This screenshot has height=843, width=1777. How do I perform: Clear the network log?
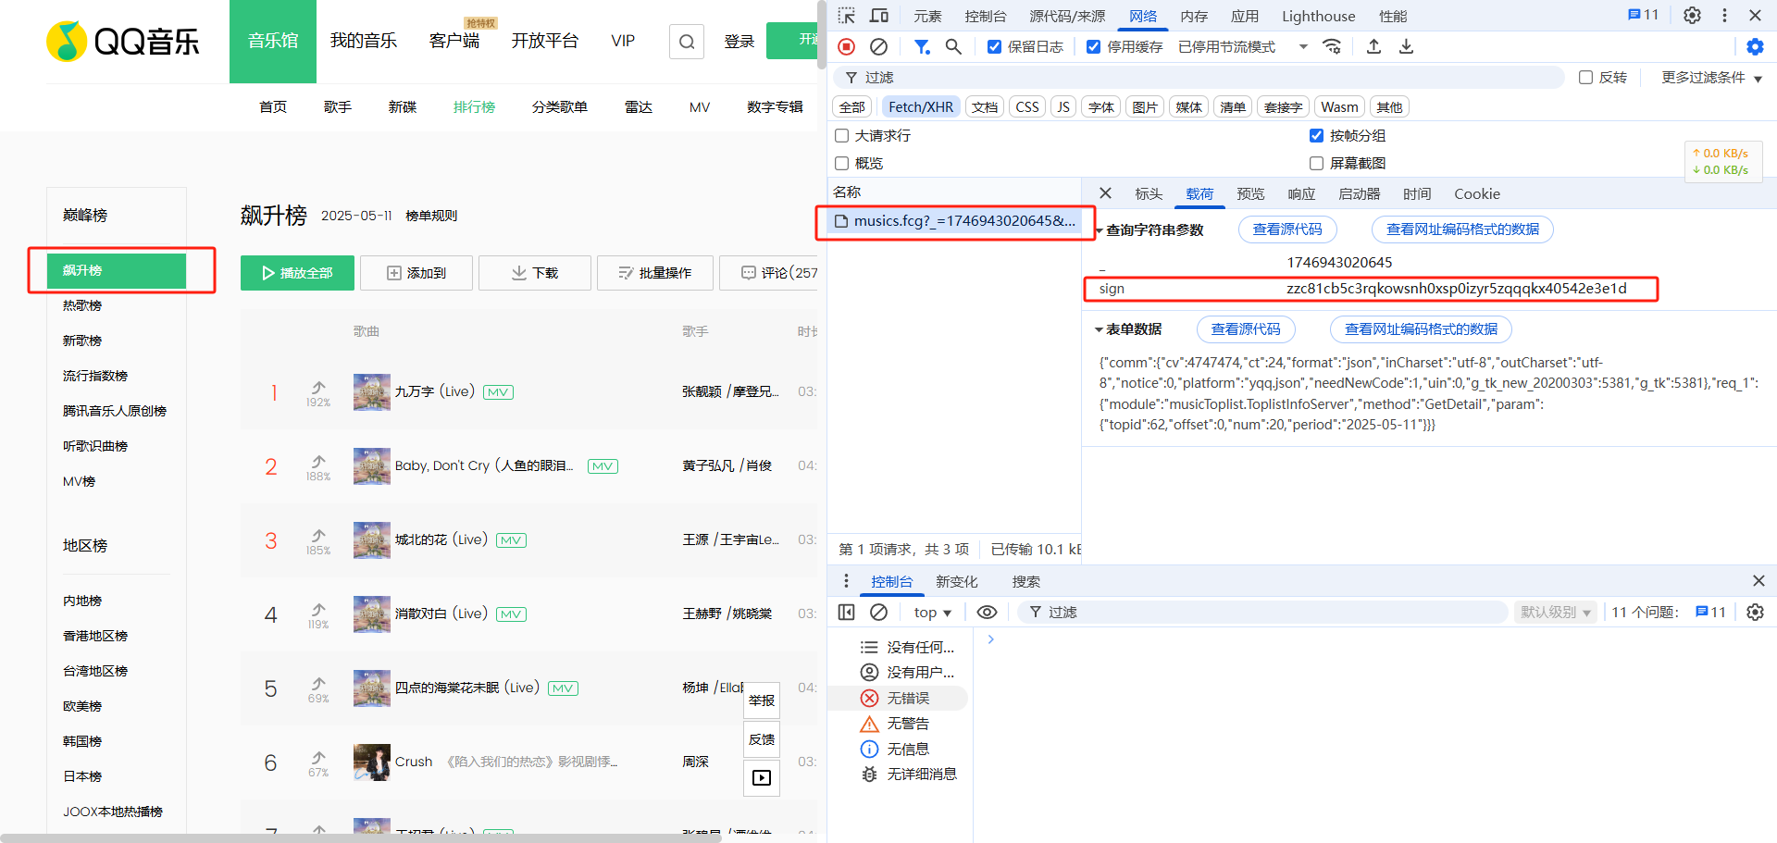pyautogui.click(x=879, y=46)
